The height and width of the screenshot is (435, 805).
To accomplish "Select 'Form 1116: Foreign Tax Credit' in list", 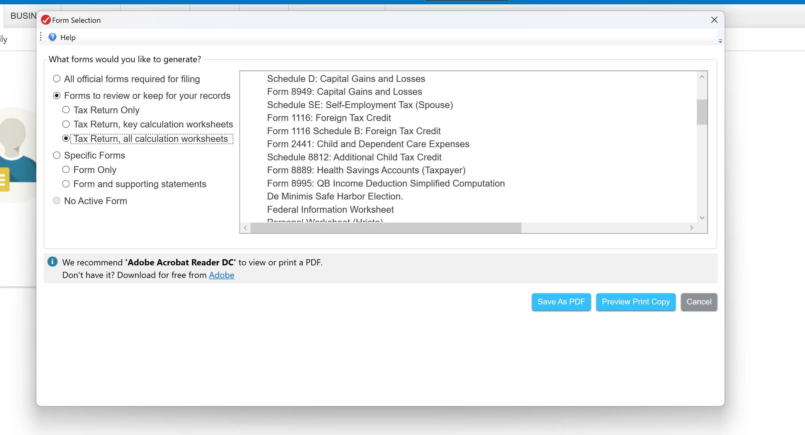I will (x=329, y=118).
